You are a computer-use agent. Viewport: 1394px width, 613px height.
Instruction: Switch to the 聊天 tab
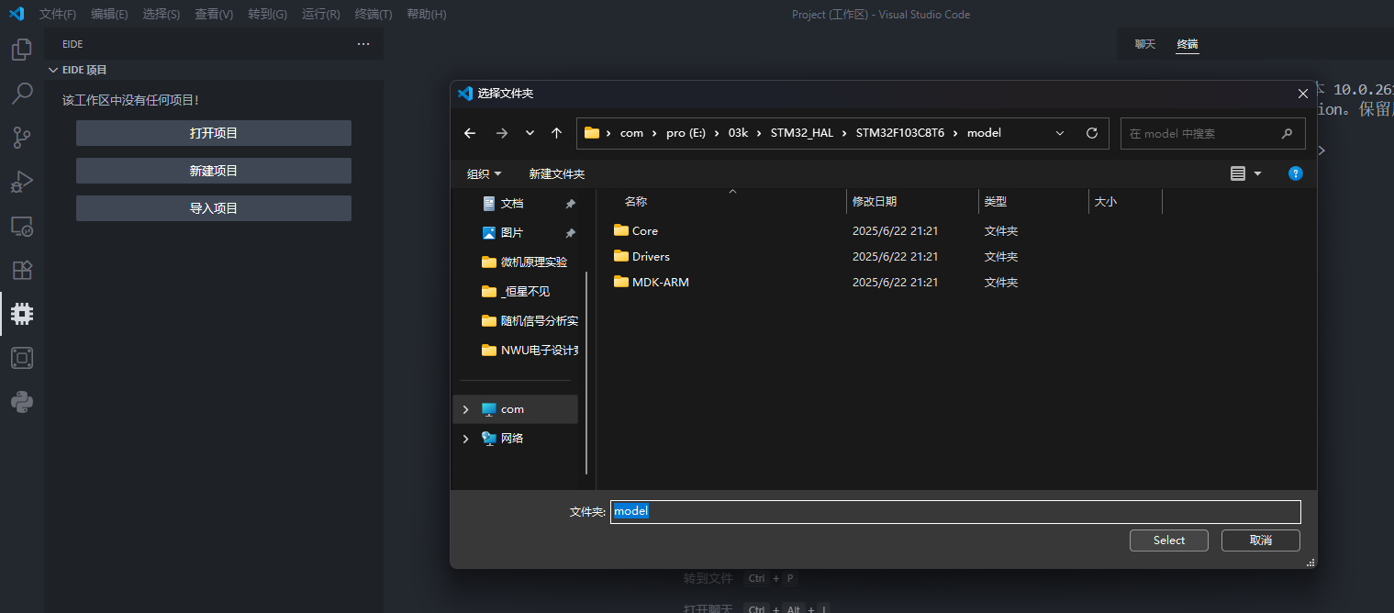(x=1144, y=44)
